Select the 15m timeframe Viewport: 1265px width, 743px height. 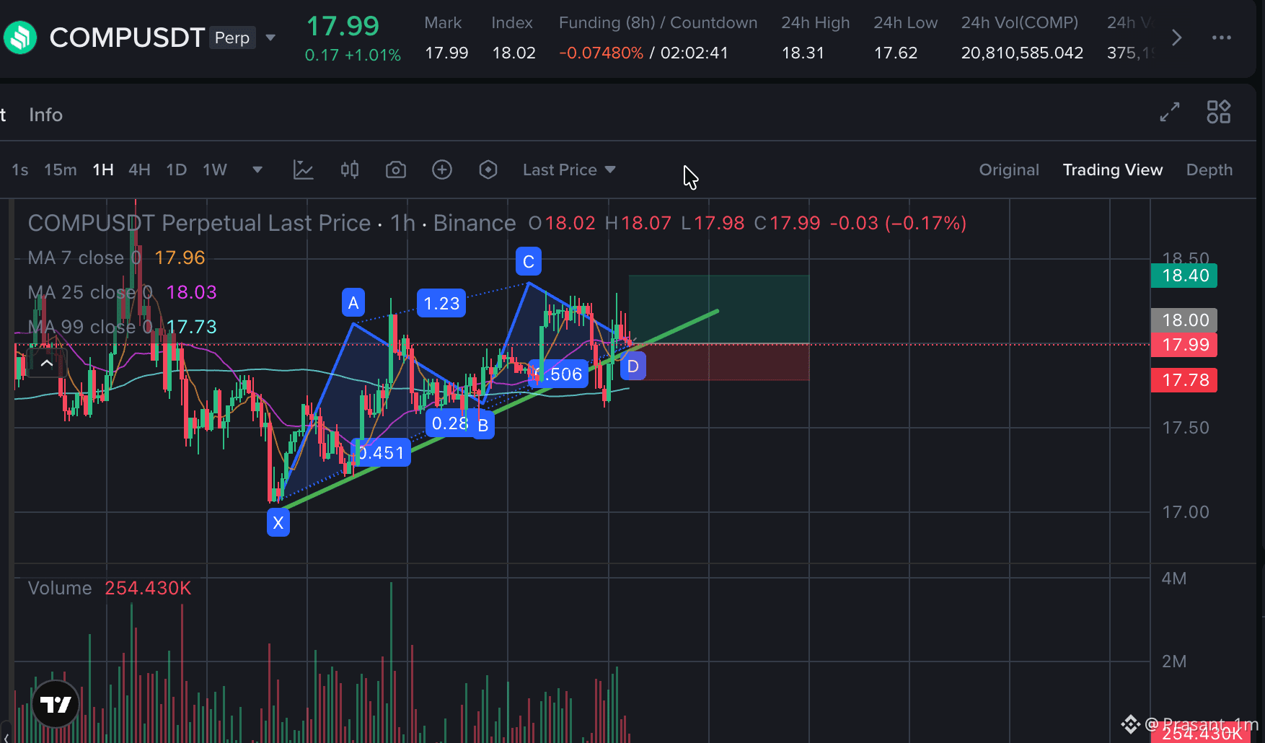(61, 170)
